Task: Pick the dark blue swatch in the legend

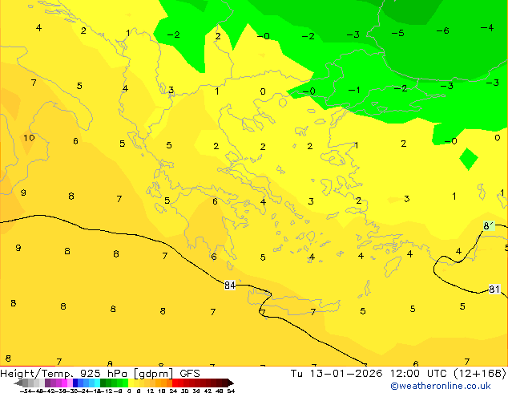Action: (x=75, y=383)
